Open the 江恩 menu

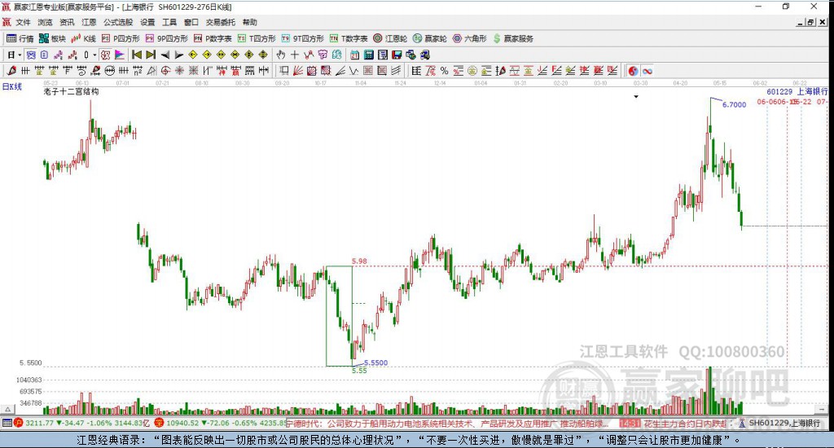click(89, 22)
